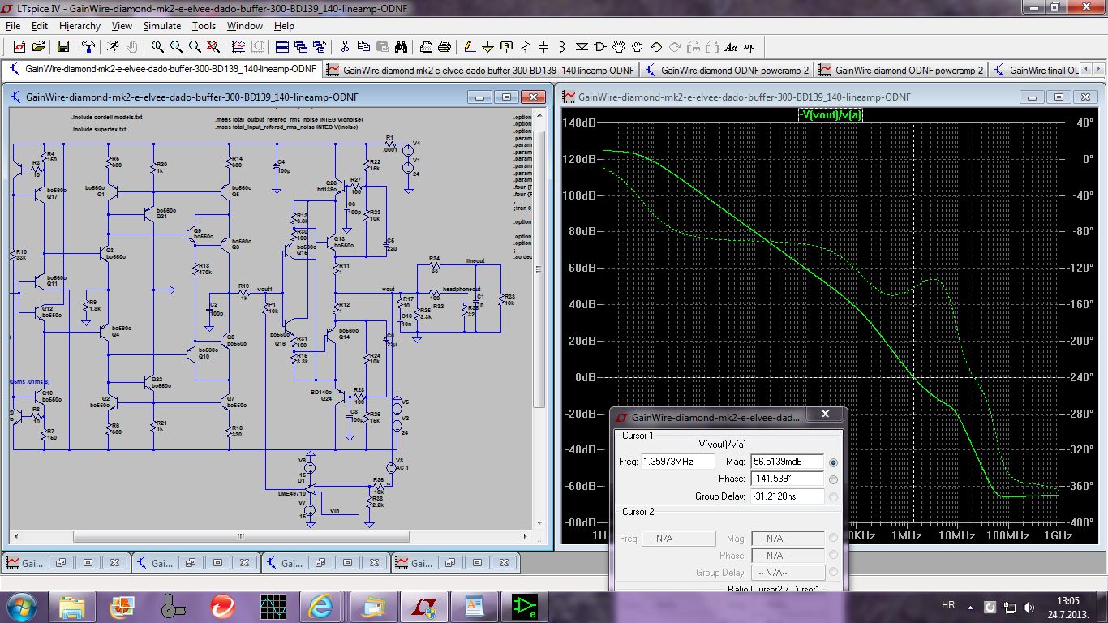The height and width of the screenshot is (623, 1108).
Task: Click the New Schematic toolbar icon
Action: coord(19,46)
